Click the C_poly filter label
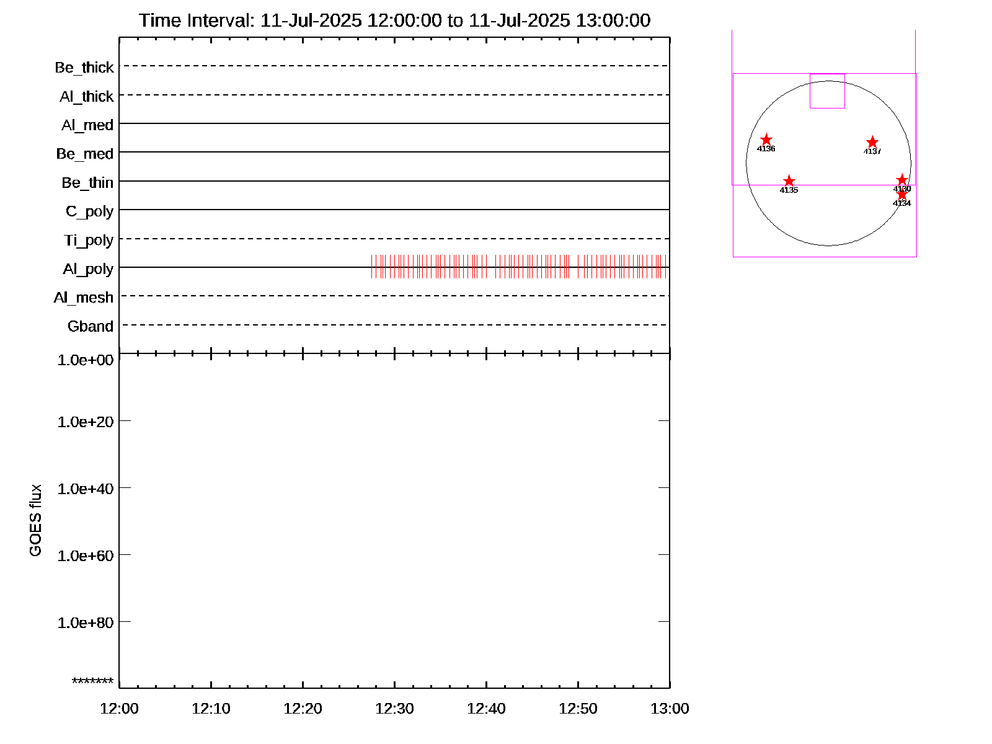Screen dimensions: 992x744 (x=89, y=211)
